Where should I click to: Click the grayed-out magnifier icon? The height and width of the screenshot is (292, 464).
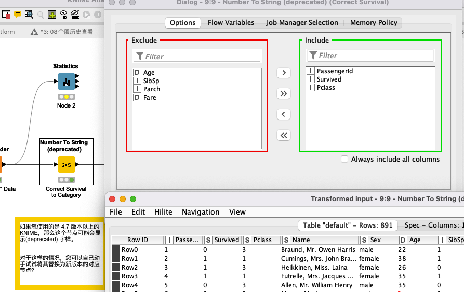point(41,15)
